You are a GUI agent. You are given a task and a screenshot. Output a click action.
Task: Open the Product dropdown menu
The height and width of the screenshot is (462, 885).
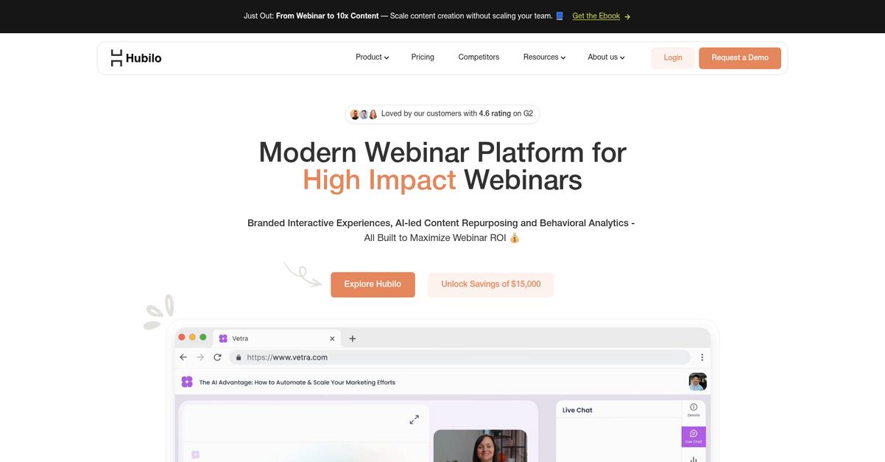pyautogui.click(x=372, y=57)
